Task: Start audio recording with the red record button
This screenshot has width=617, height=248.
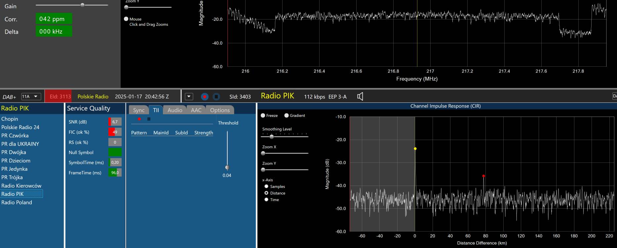Action: point(205,96)
